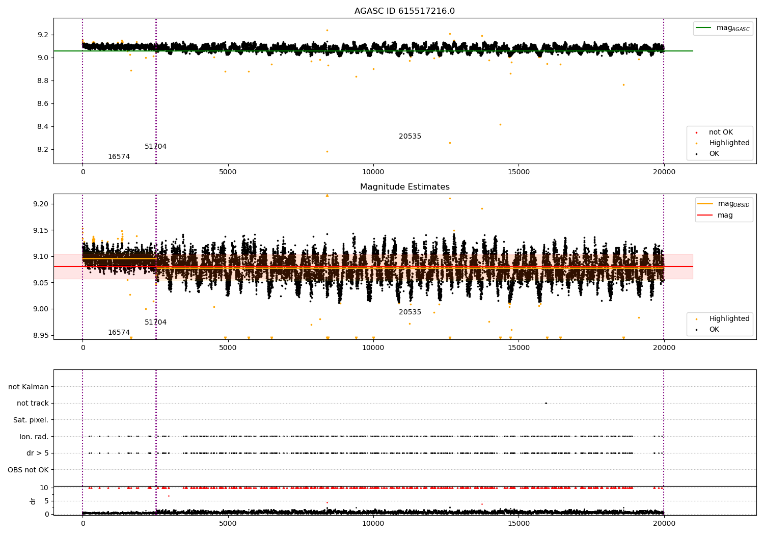Click the 10000 x-tick under the Magnitude Estimates plot
Viewport: 764px width, 535px height.
[373, 348]
